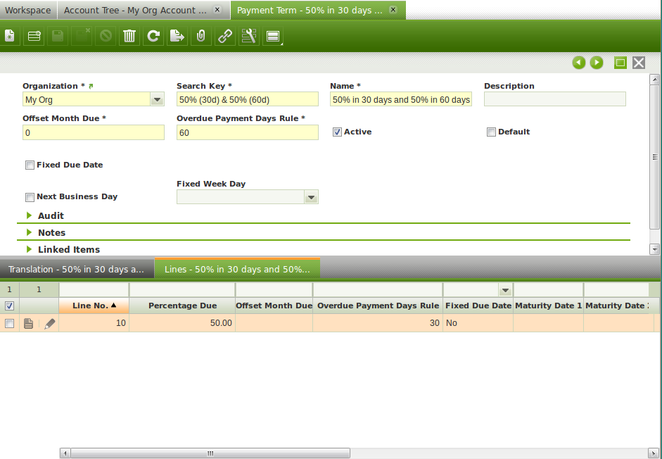Click the Export to spreadsheet icon

(177, 36)
